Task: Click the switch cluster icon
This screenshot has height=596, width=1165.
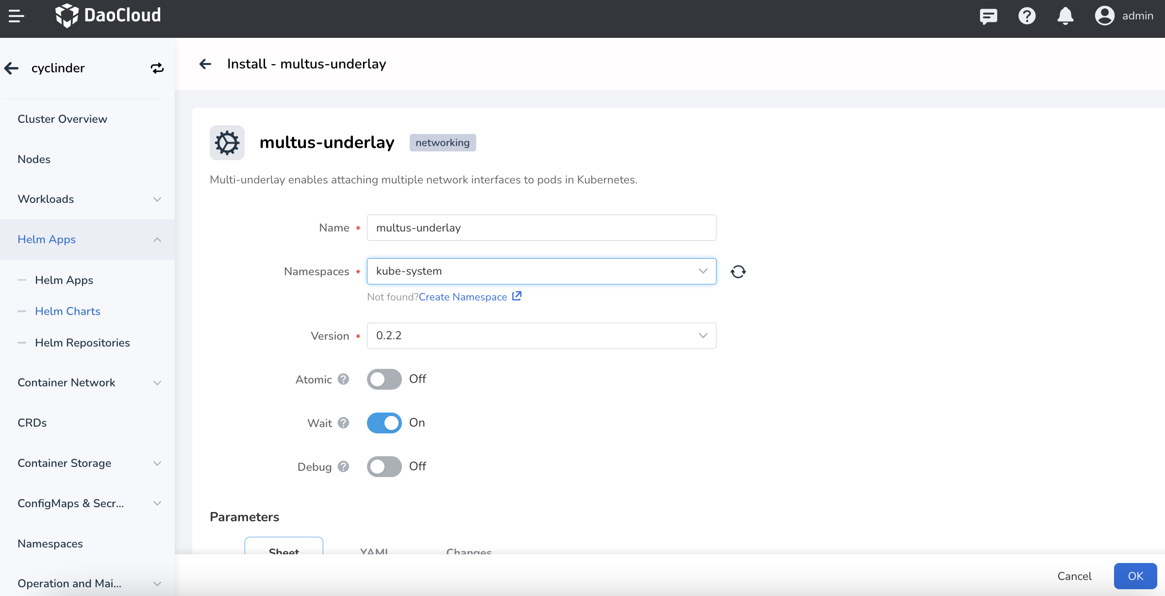Action: click(157, 68)
